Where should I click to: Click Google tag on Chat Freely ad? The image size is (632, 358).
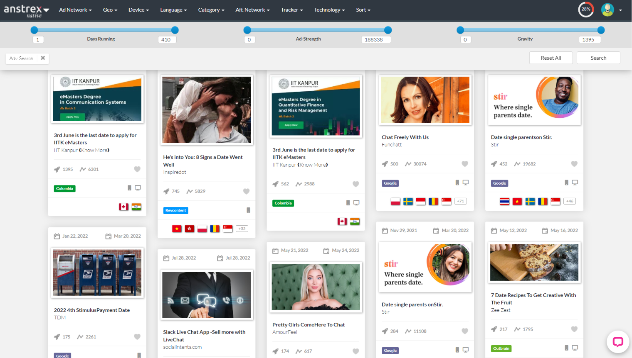pos(390,183)
